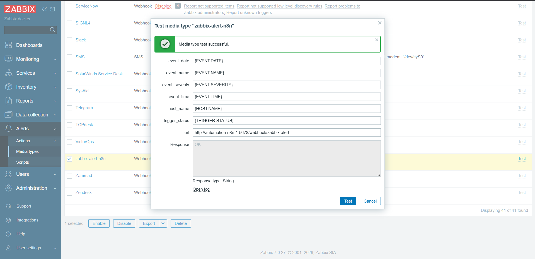The height and width of the screenshot is (259, 535).
Task: Tick the Telegram checkbox
Action: click(x=69, y=108)
